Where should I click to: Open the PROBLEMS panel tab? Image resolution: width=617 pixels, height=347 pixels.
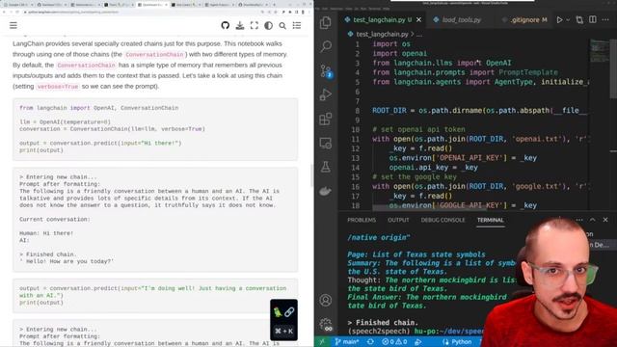pos(362,220)
